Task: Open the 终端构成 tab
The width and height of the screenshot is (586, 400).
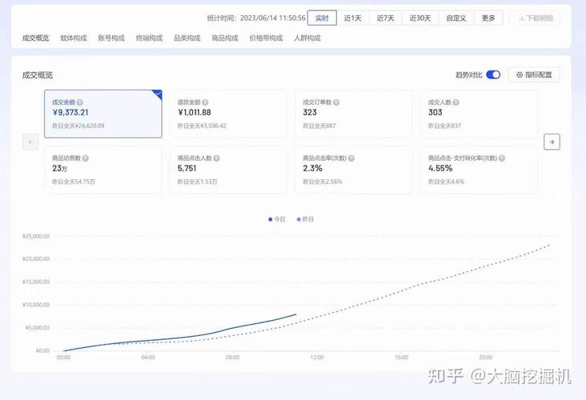Action: pyautogui.click(x=149, y=38)
